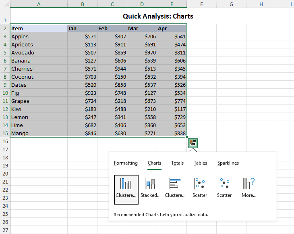Switch to the Formatting tab
The height and width of the screenshot is (234, 294).
click(x=126, y=163)
